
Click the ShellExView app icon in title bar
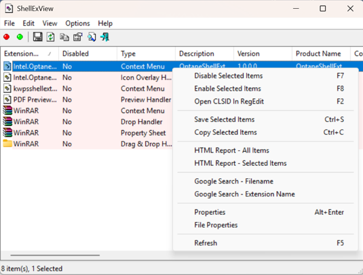tap(9, 9)
